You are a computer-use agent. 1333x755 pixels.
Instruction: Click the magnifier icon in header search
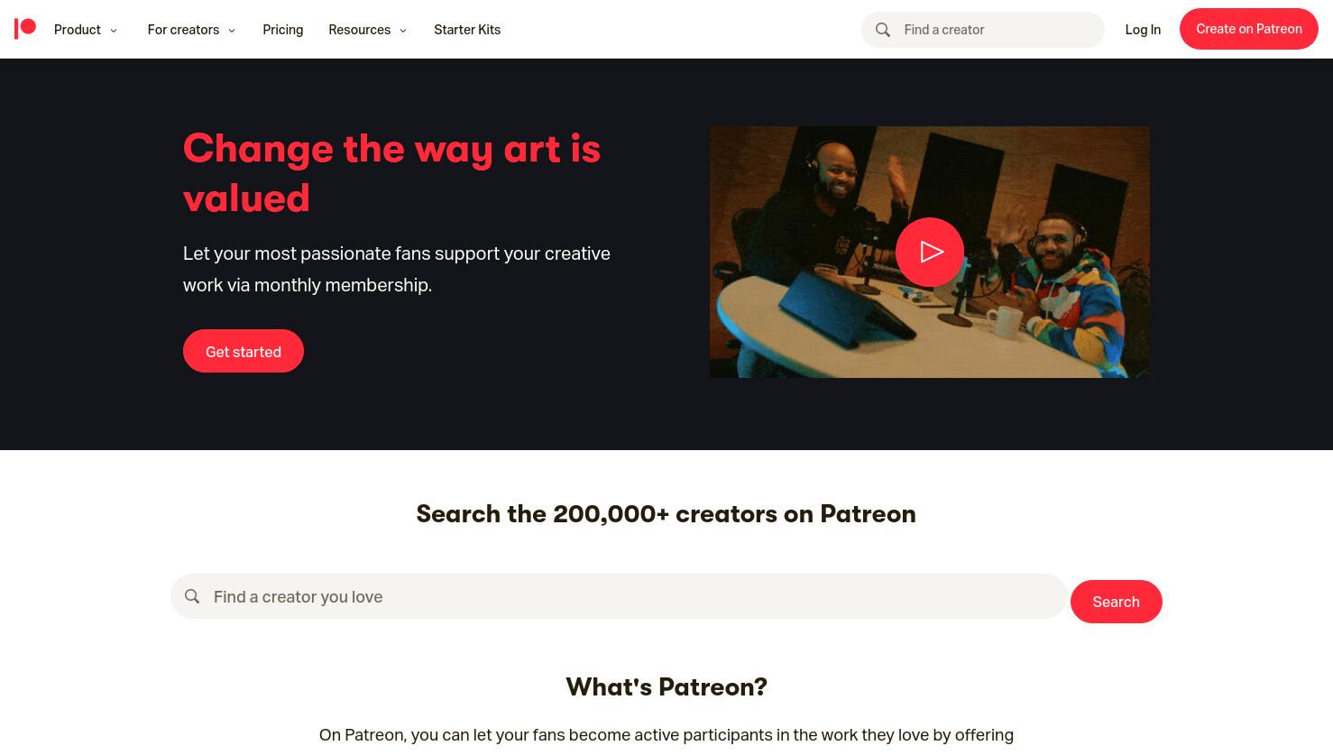883,30
